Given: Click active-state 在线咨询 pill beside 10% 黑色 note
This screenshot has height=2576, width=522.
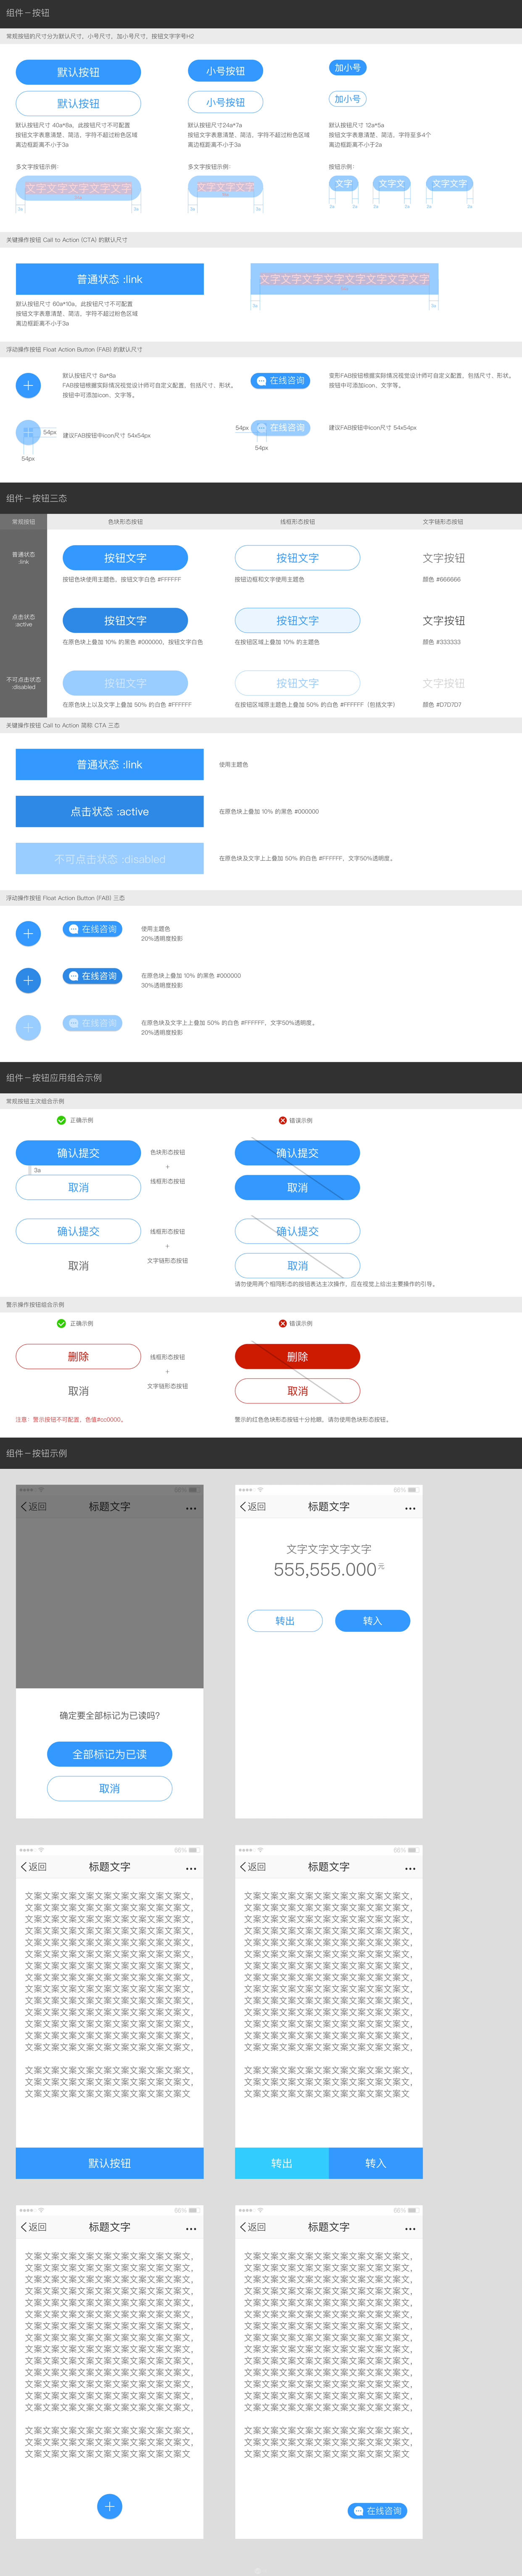Looking at the screenshot, I should [92, 976].
